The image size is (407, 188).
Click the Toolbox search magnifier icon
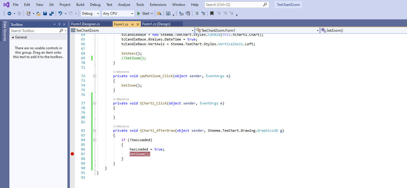(x=61, y=31)
